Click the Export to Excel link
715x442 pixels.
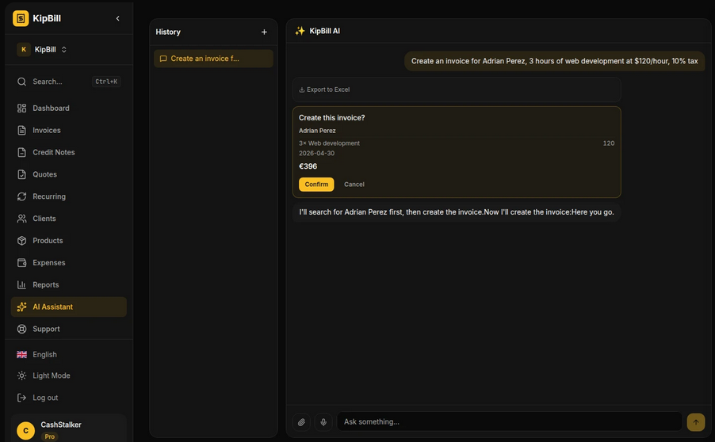(x=324, y=90)
